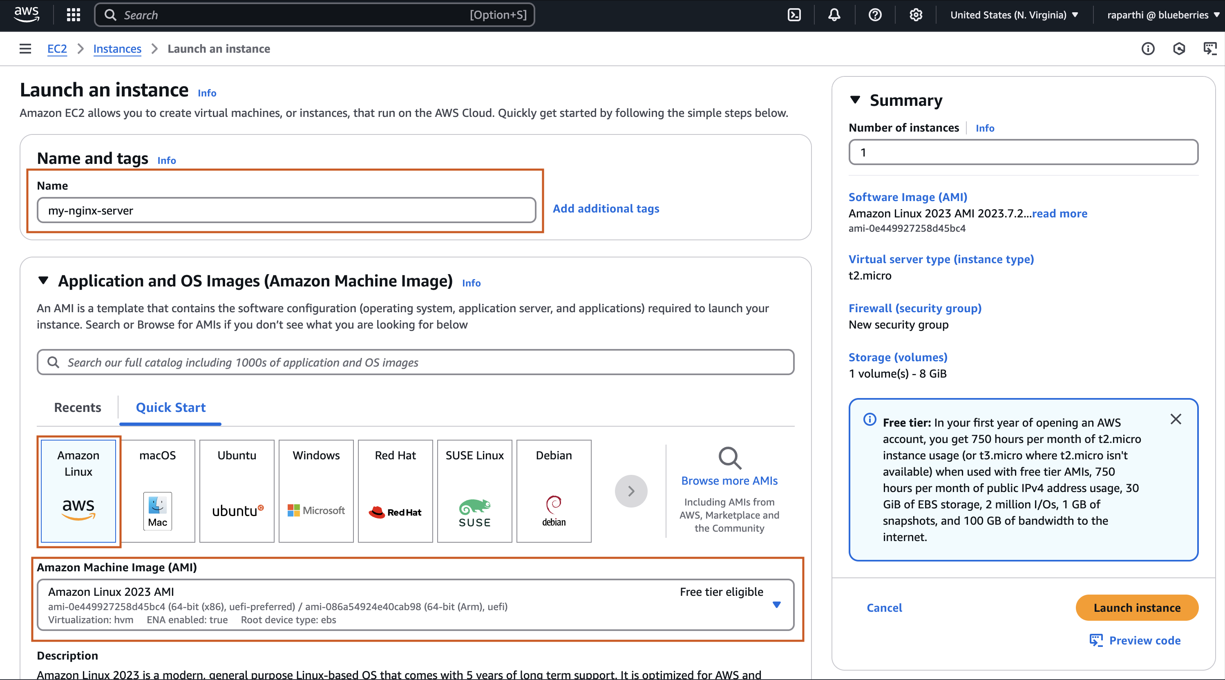1225x680 pixels.
Task: Open Info link for Application and OS Images
Action: point(471,283)
